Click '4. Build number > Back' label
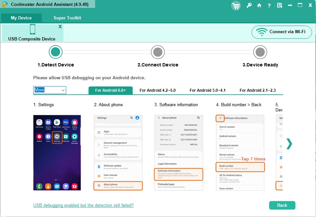This screenshot has width=316, height=217. tap(239, 105)
